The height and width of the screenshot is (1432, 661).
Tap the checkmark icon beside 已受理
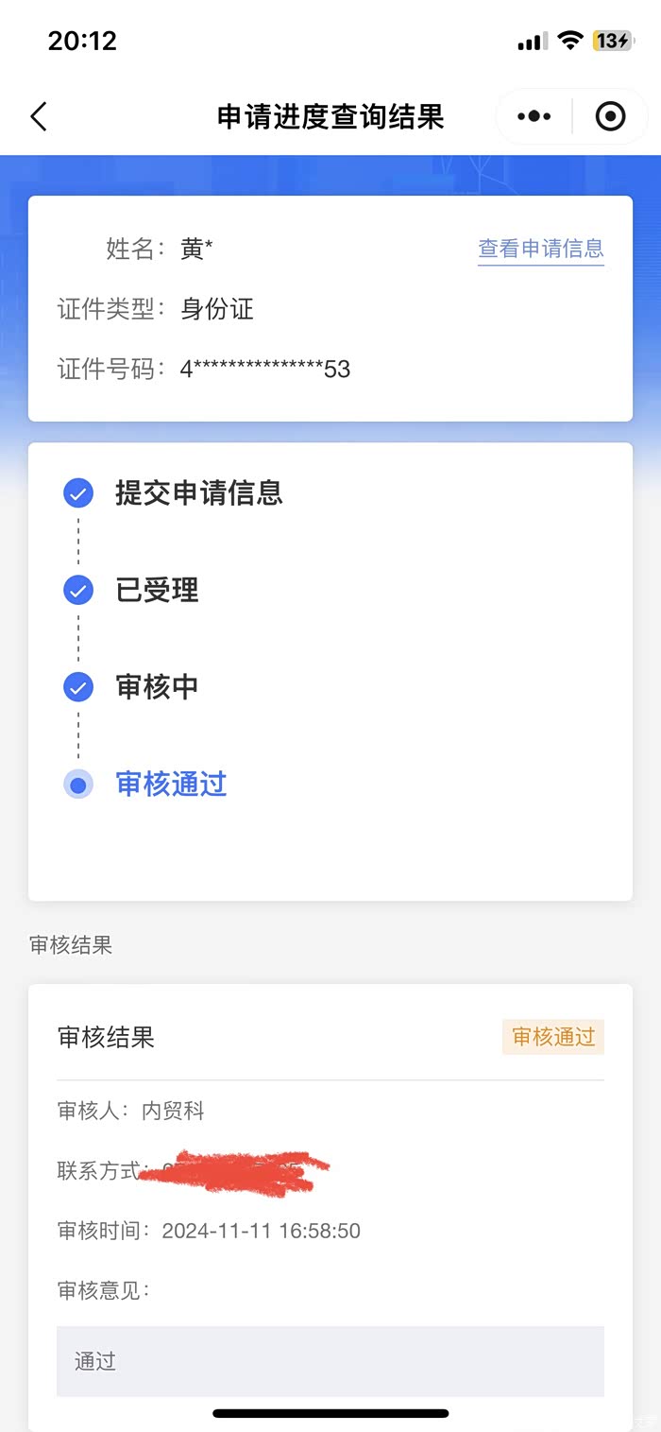tap(78, 591)
